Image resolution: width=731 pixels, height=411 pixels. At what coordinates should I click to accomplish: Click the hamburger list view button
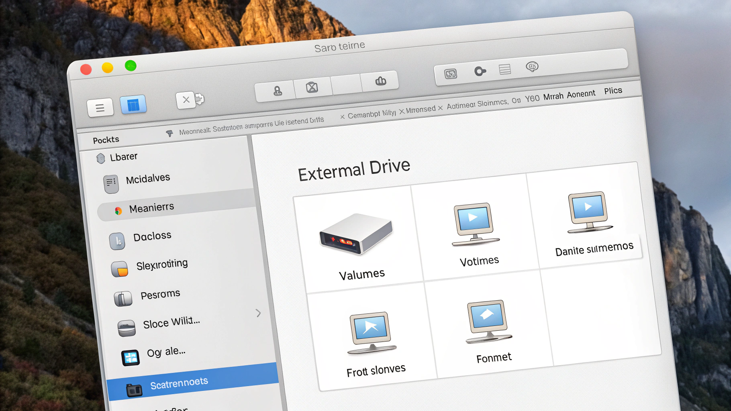(x=100, y=108)
